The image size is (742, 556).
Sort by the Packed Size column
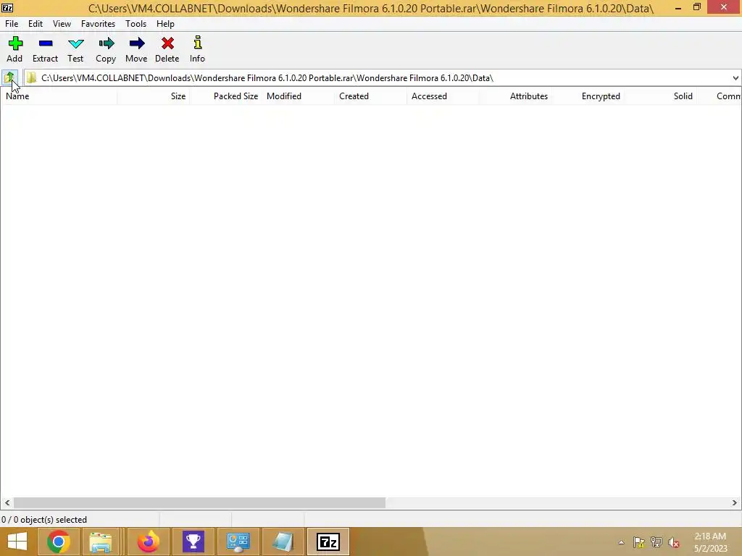point(226,96)
